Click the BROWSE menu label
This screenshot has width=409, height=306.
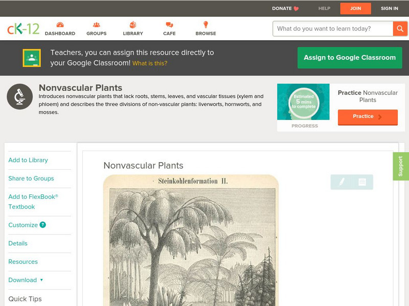pos(206,34)
